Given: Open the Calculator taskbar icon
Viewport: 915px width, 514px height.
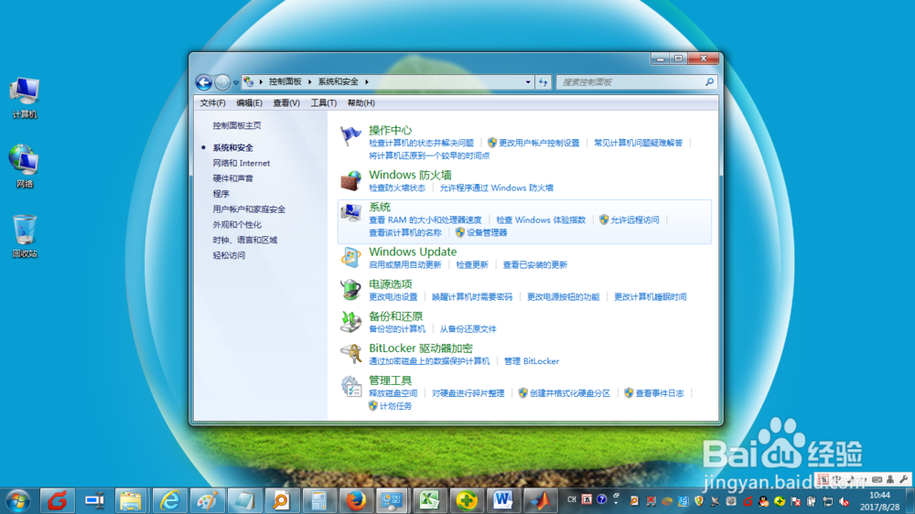Looking at the screenshot, I should coord(318,500).
